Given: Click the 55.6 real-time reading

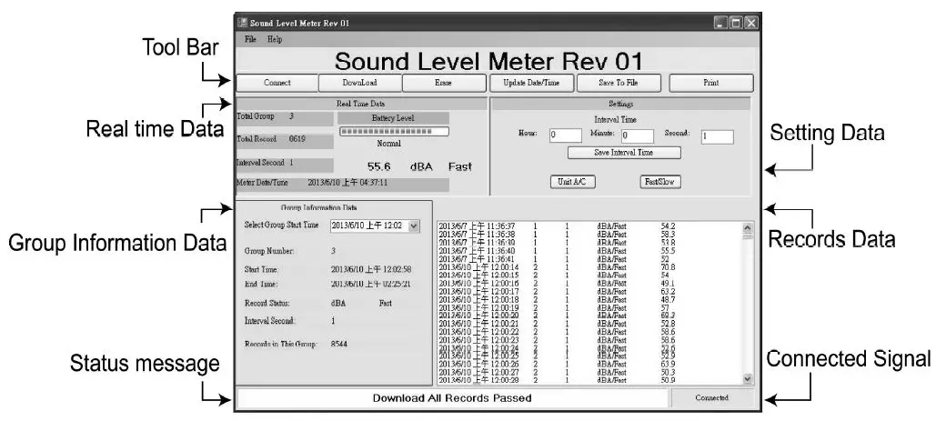Looking at the screenshot, I should point(378,167).
